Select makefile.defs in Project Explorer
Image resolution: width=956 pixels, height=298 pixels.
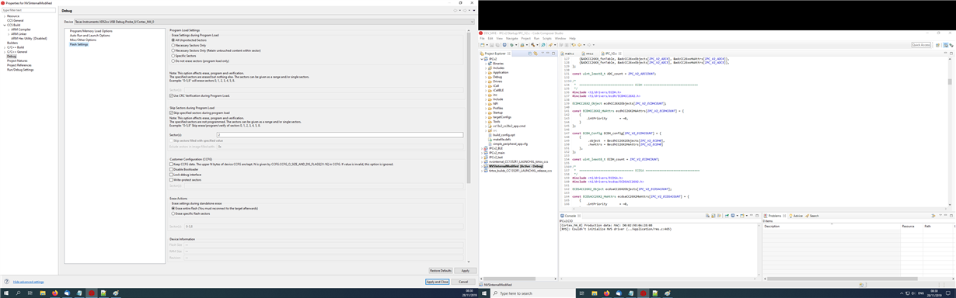click(x=502, y=139)
